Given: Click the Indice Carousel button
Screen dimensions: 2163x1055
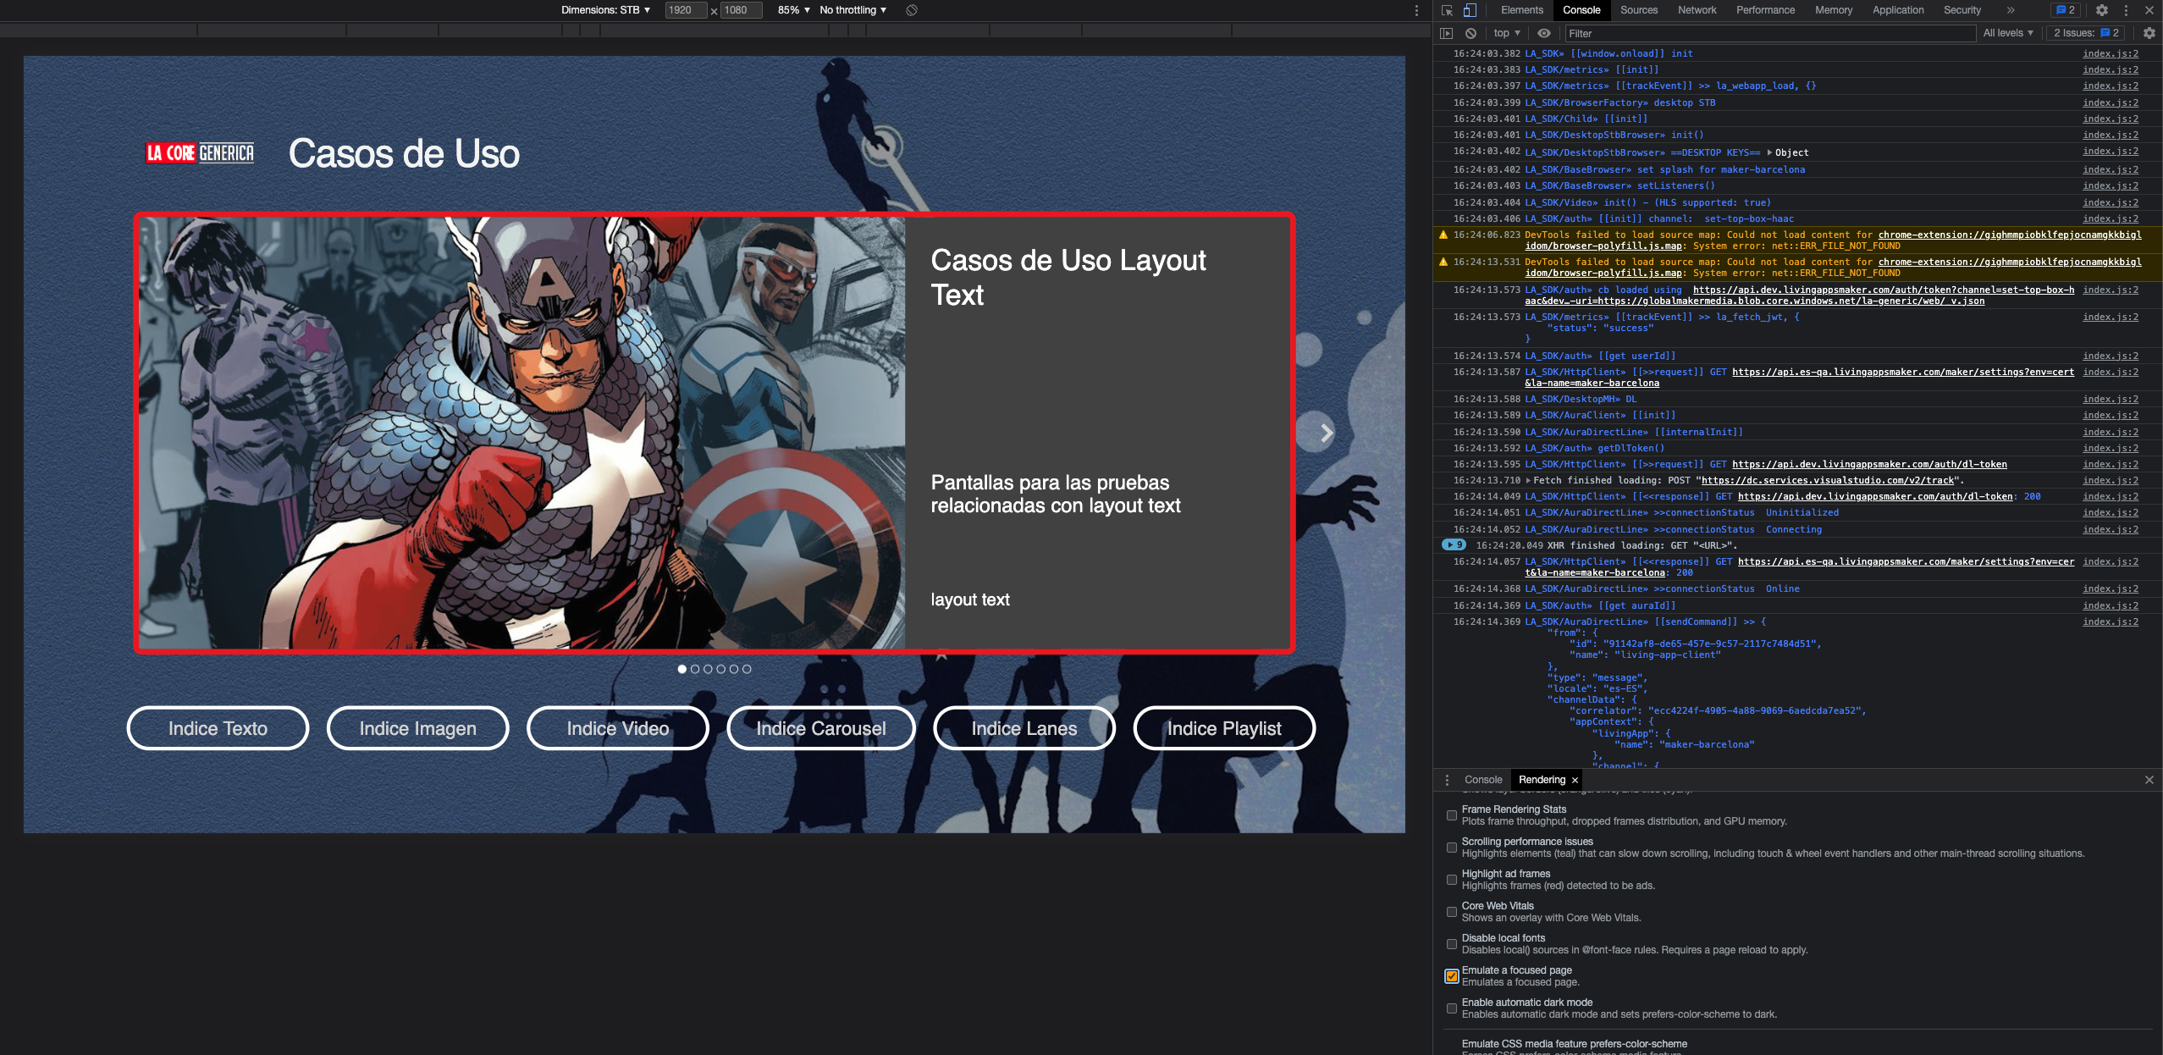Looking at the screenshot, I should click(x=820, y=729).
